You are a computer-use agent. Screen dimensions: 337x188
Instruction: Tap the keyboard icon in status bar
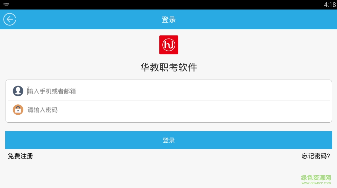pos(6,5)
